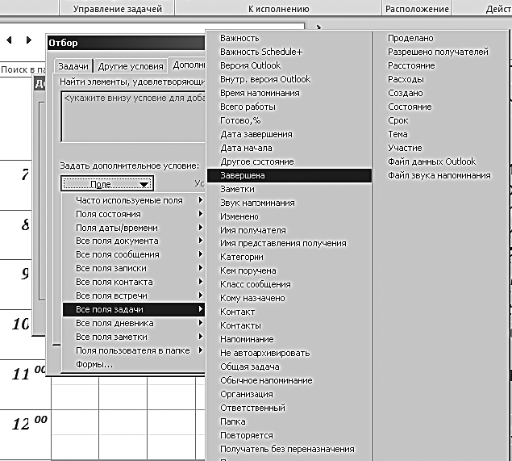Click the К исполнению column header
512x461 pixels.
(x=278, y=9)
